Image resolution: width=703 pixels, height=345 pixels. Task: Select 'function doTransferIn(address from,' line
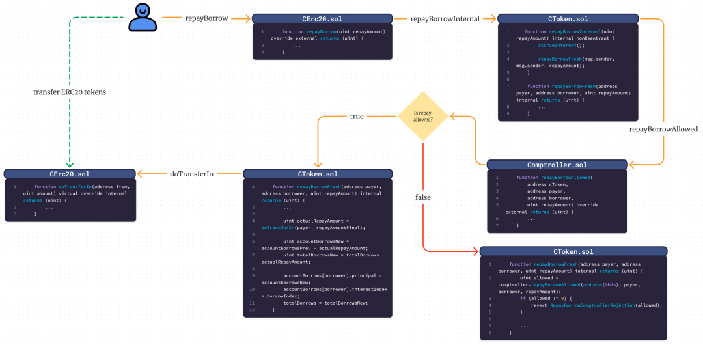pos(81,187)
